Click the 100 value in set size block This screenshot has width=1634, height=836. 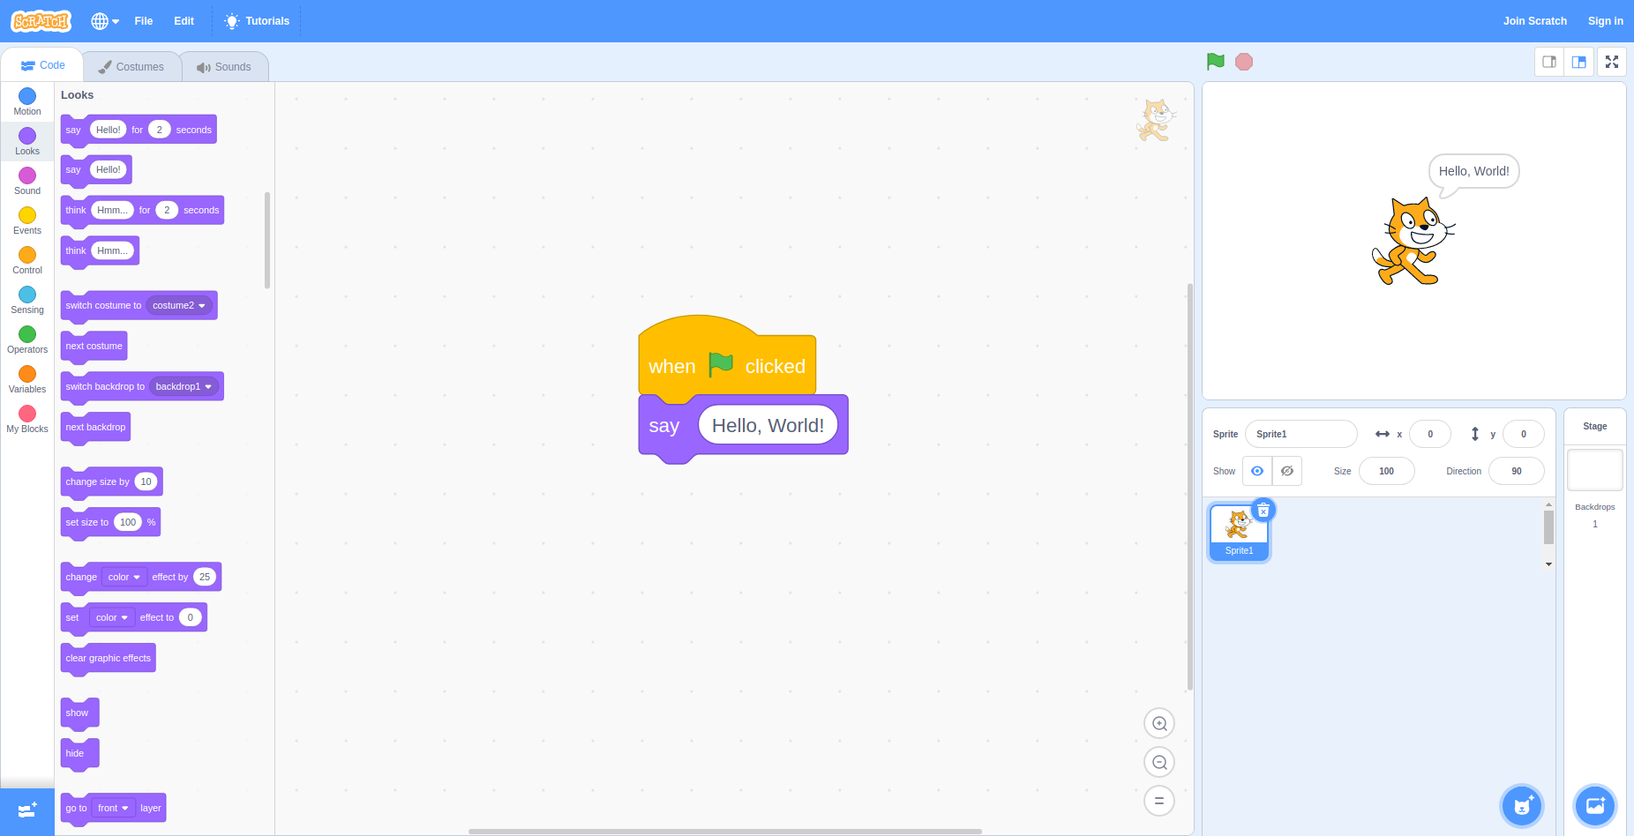[x=128, y=523]
